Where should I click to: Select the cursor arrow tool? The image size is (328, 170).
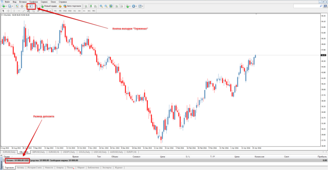3,11
